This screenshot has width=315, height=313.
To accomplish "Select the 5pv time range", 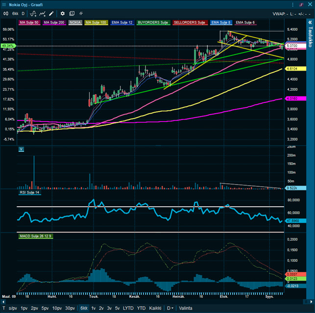I will [x=45, y=308].
